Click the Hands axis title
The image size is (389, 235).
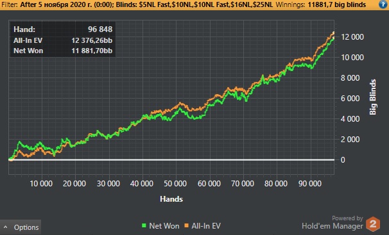(x=171, y=199)
